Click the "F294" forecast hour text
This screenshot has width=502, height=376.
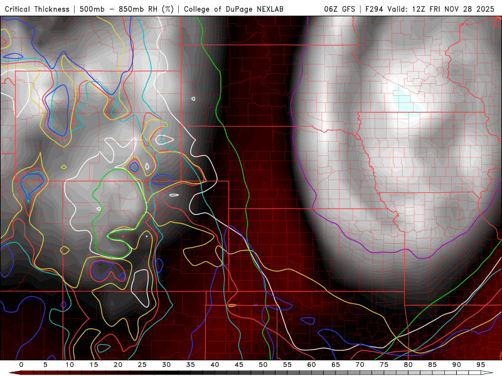click(374, 9)
